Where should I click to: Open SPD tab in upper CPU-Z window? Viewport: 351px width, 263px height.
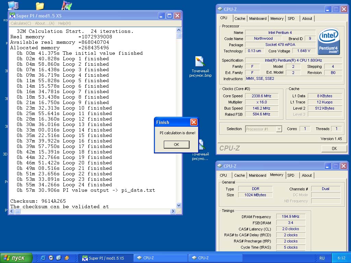point(291,18)
